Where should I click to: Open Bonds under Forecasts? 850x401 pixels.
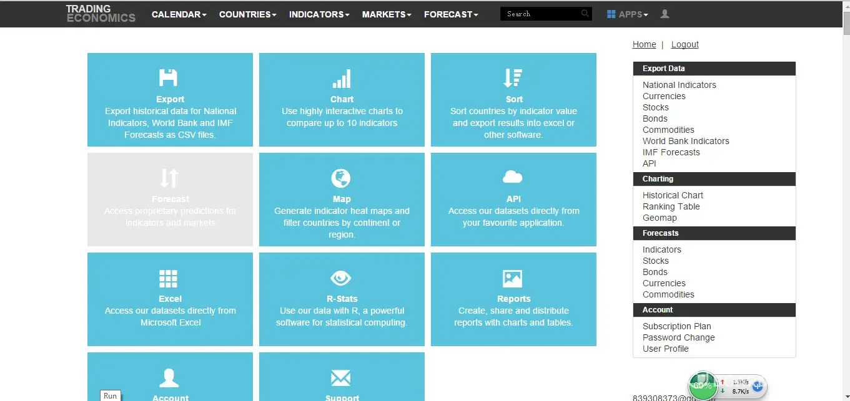(x=655, y=272)
